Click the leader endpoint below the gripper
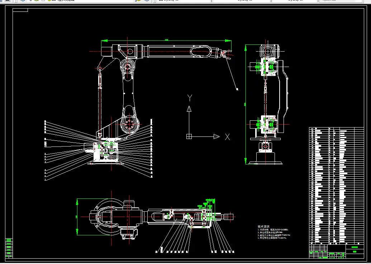This screenshot has width=371, height=264. click(x=237, y=89)
